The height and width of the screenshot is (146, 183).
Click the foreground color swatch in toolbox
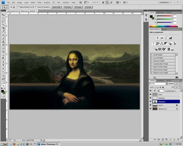2,91
